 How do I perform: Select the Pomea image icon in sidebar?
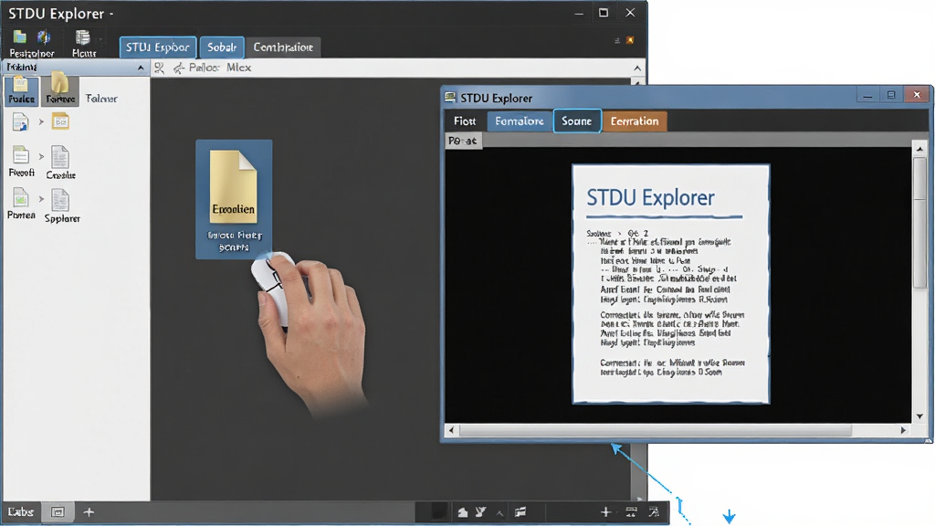pos(21,198)
